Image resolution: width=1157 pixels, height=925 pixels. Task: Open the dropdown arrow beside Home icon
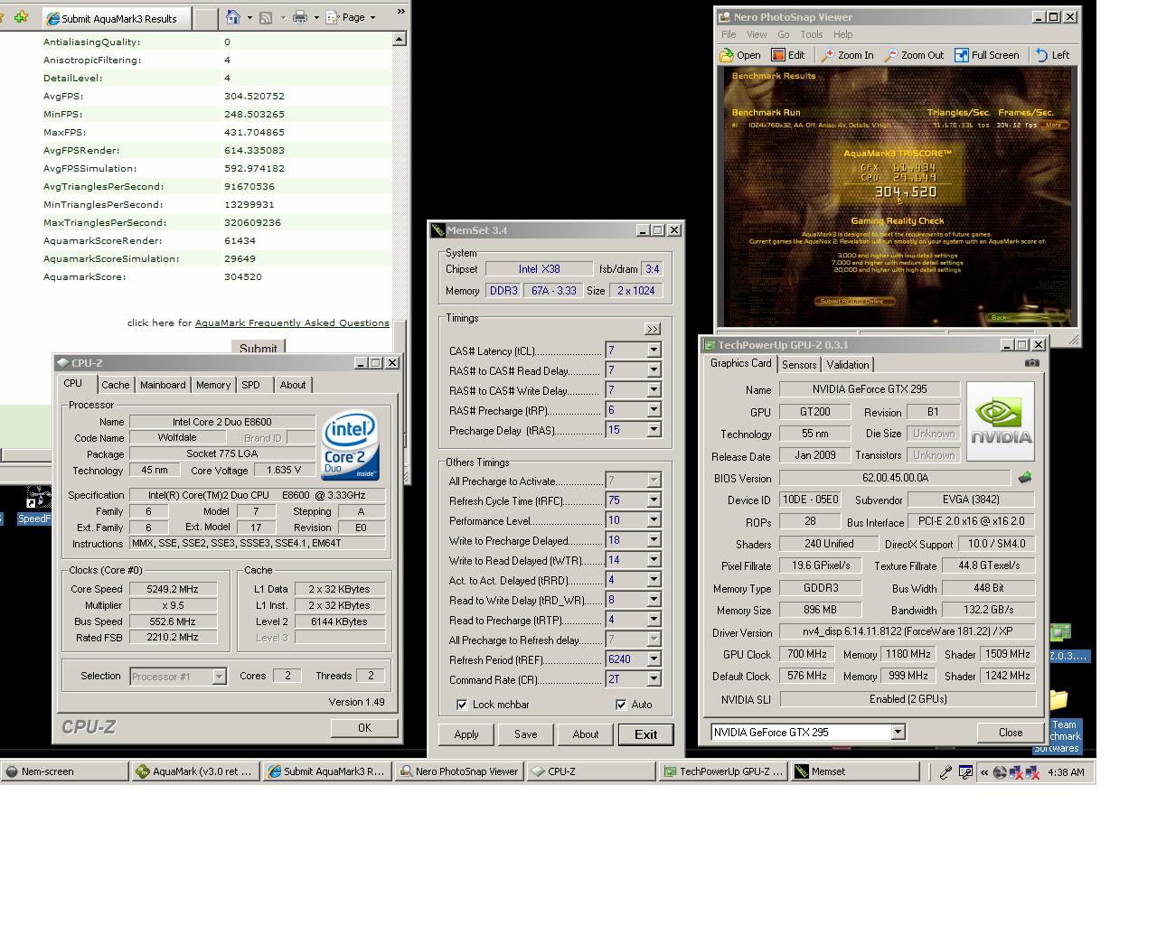[x=248, y=17]
